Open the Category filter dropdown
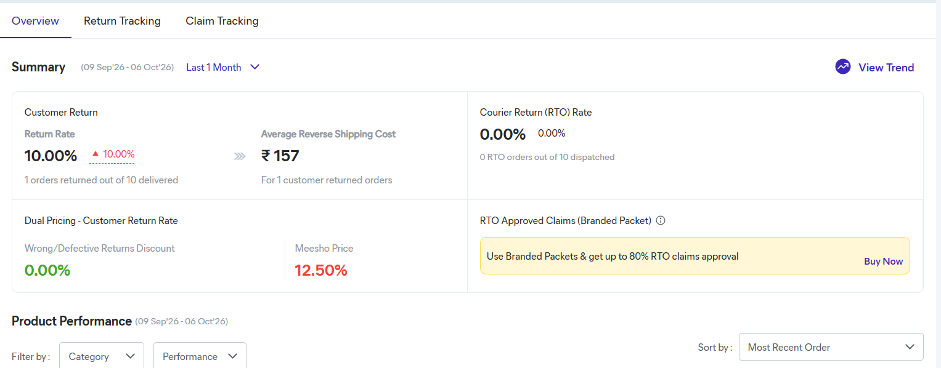 (102, 356)
